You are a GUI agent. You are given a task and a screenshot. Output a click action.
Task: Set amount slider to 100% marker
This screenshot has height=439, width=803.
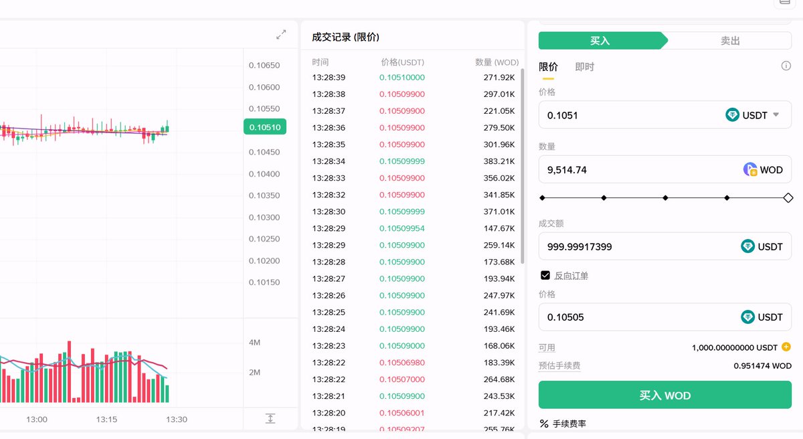[788, 198]
